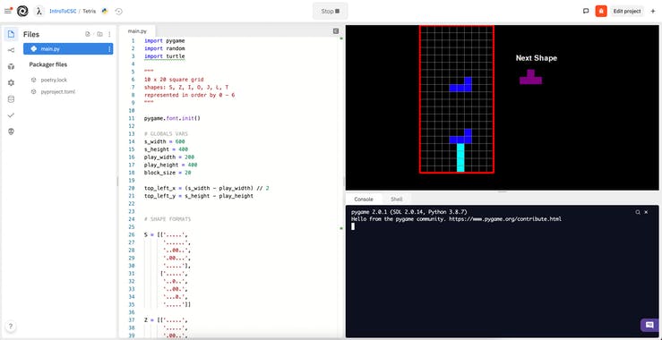Viewport: 662px width, 340px height.
Task: Click the console search magnifier icon
Action: [x=638, y=212]
